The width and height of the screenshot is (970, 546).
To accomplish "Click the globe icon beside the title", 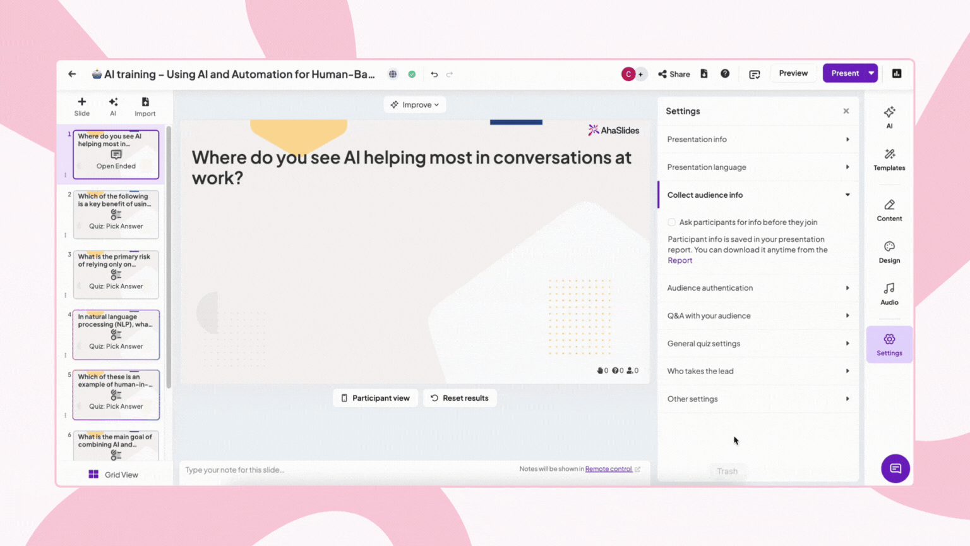I will (393, 74).
